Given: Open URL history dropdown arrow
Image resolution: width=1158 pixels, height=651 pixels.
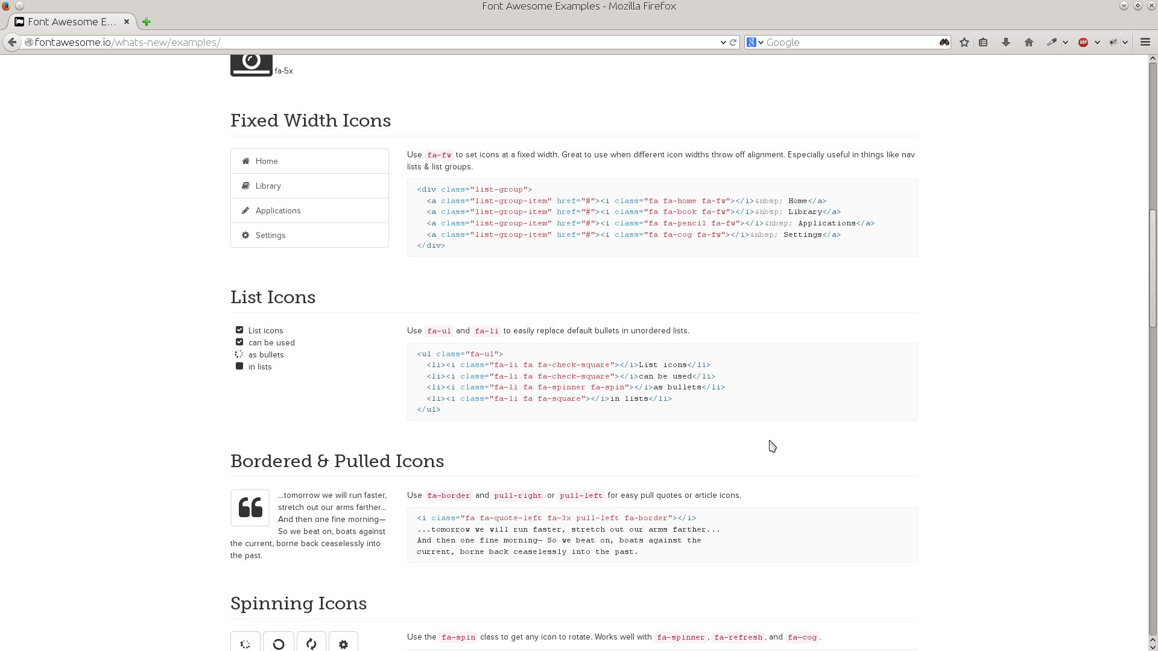Looking at the screenshot, I should pos(723,42).
